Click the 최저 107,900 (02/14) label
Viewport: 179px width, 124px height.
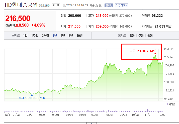[32, 98]
